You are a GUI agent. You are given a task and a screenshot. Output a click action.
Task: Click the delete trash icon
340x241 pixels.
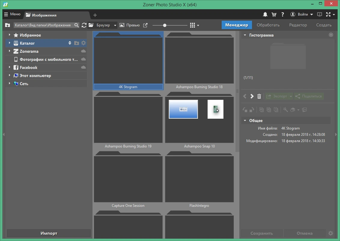(x=259, y=96)
